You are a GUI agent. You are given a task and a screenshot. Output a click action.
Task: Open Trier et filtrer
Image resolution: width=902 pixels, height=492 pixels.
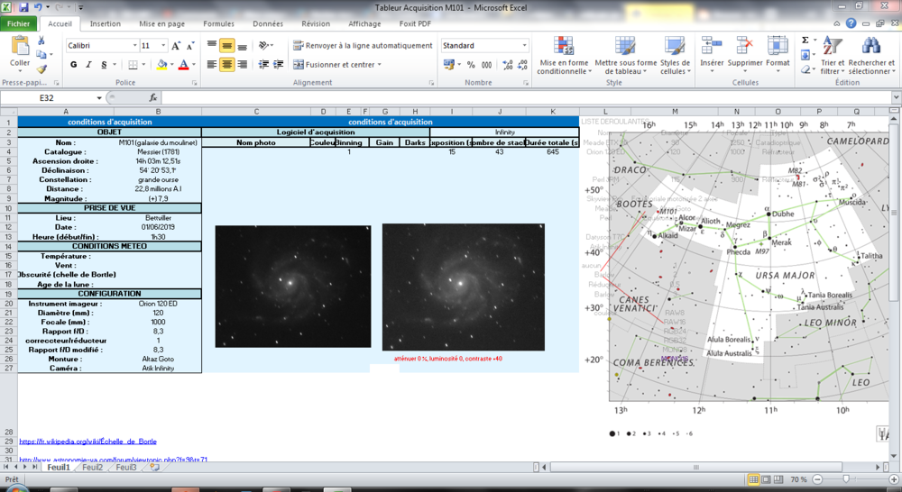833,55
